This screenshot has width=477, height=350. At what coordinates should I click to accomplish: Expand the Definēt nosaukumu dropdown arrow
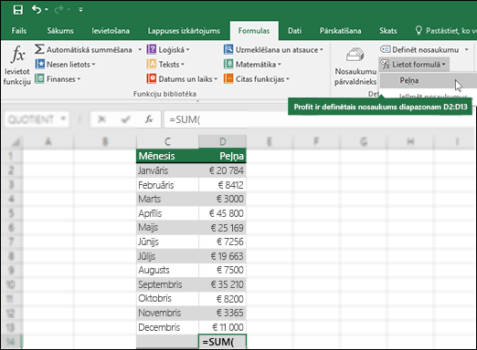(x=466, y=49)
